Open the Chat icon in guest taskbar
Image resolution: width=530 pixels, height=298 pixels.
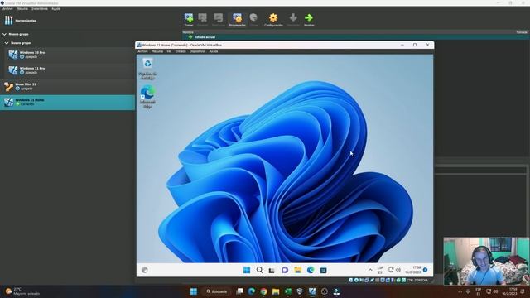click(285, 270)
